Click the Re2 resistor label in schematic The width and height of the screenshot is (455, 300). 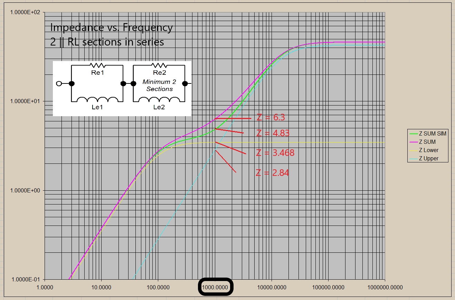pyautogui.click(x=159, y=73)
